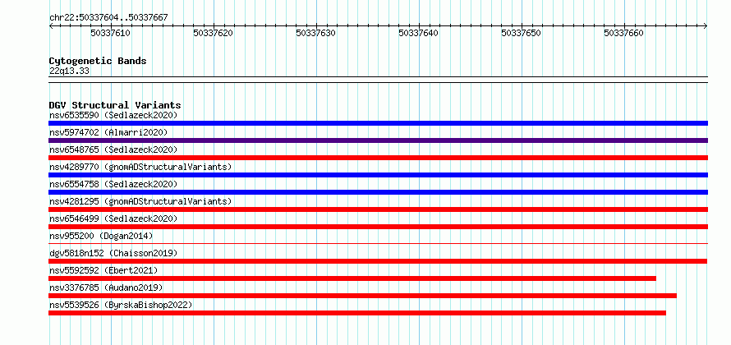Screen dimensions: 731x345
Task: Select the red bar under dgv5818n152
Action: (378, 261)
